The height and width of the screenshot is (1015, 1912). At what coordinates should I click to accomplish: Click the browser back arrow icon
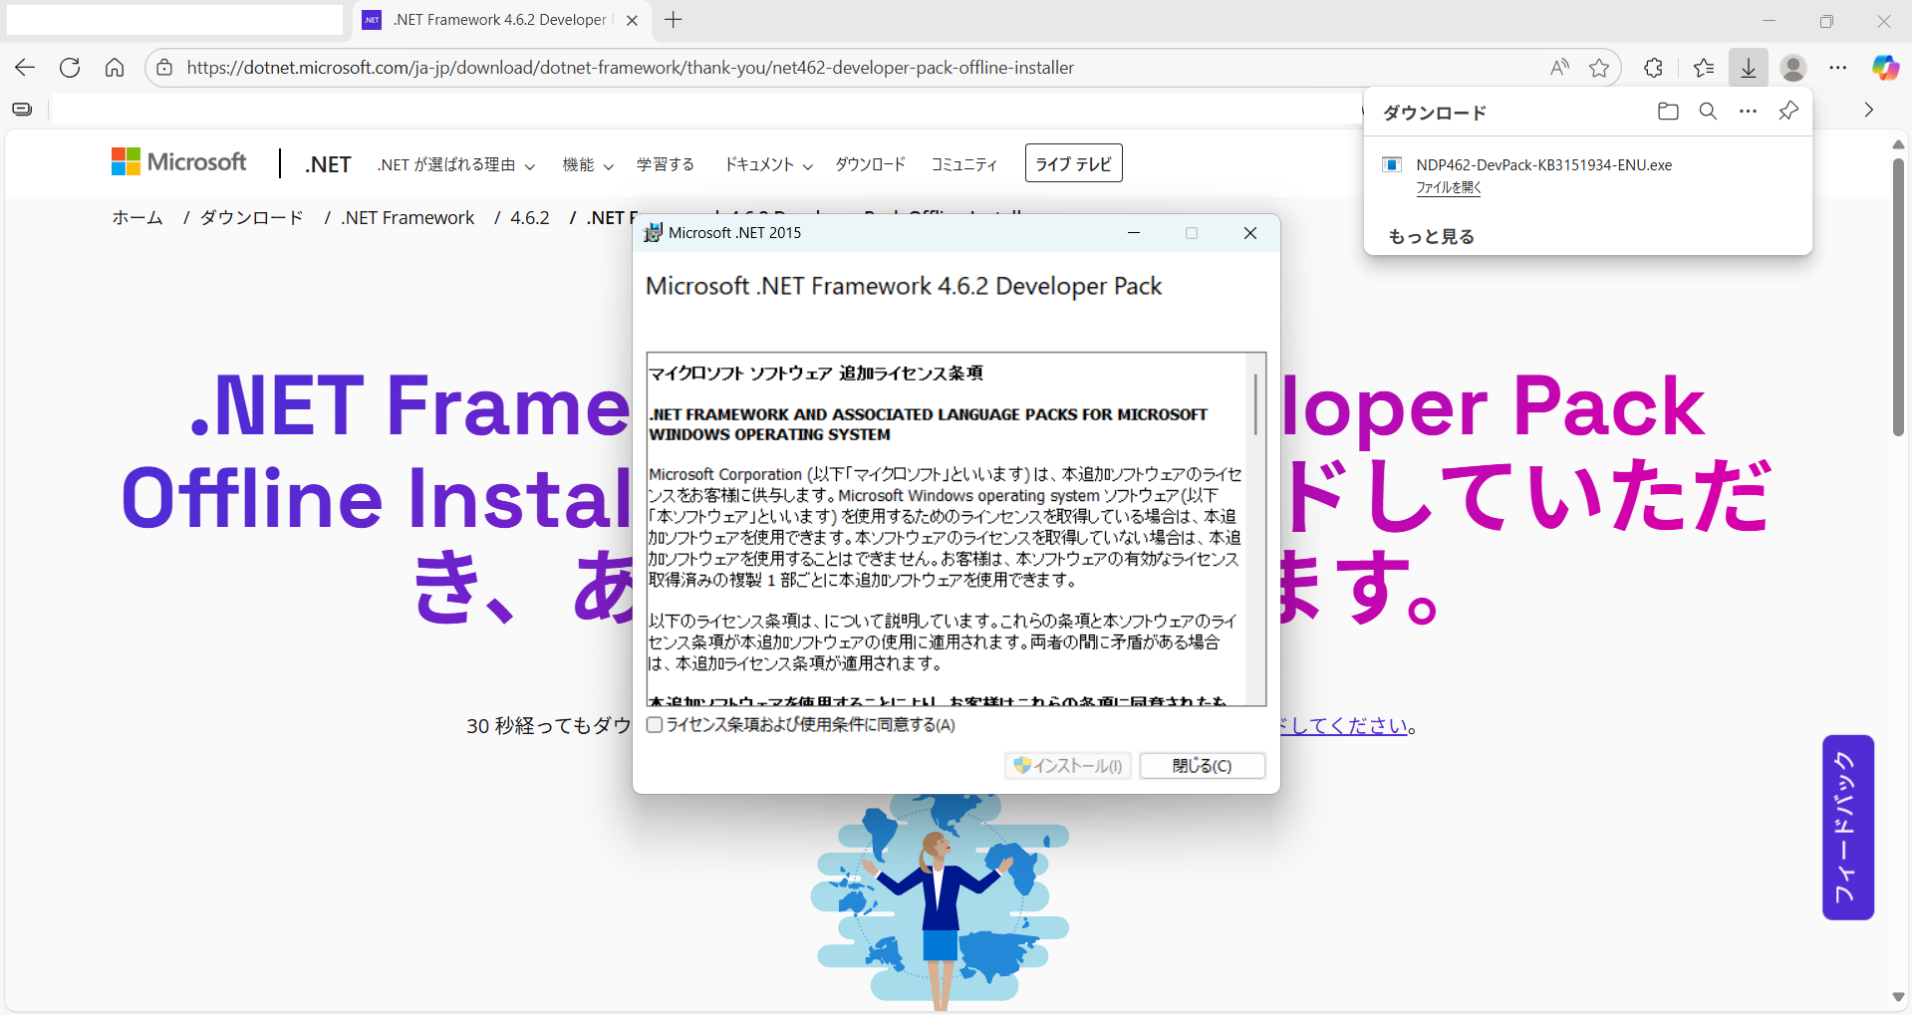point(25,68)
